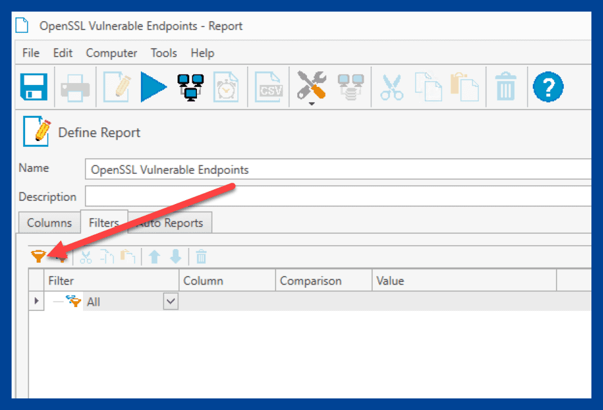Select the Filters tab

click(x=104, y=222)
